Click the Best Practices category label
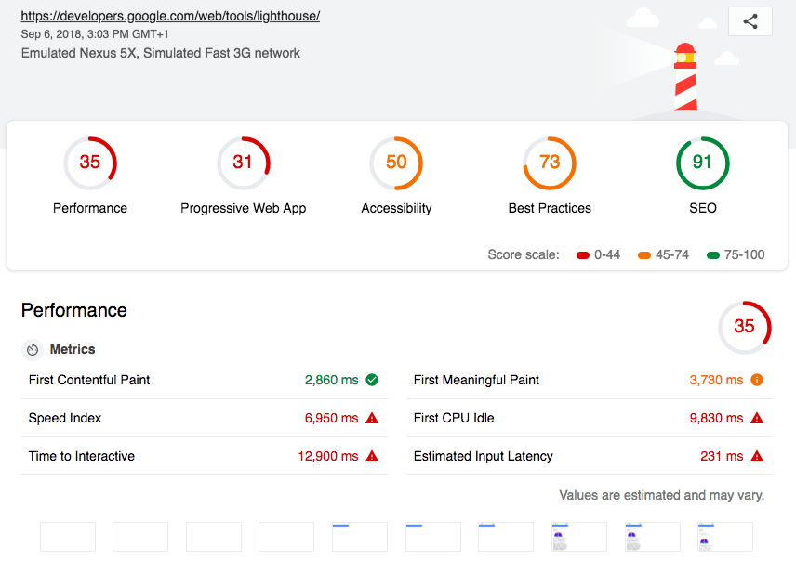 pyautogui.click(x=550, y=208)
